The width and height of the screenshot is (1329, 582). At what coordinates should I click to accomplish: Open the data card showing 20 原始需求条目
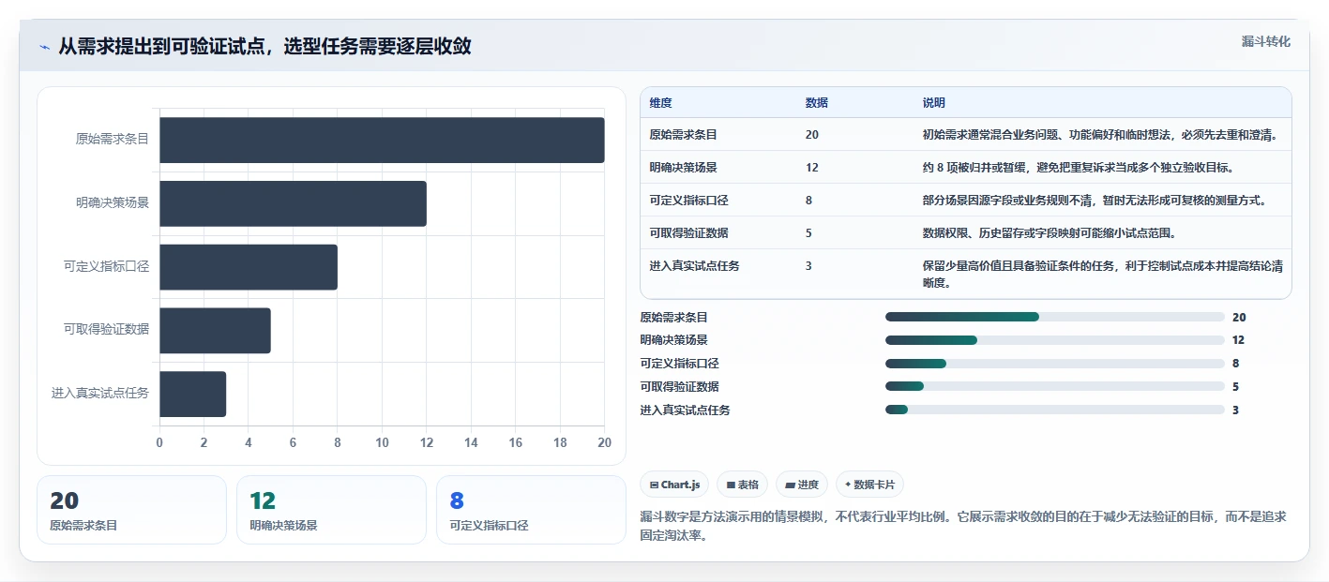point(131,510)
